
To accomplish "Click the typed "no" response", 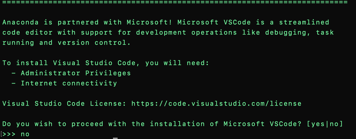I will click(25, 134).
